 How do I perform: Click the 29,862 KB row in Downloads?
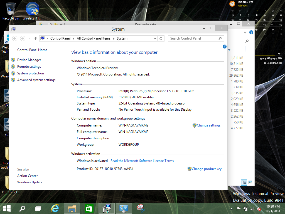click(236, 75)
